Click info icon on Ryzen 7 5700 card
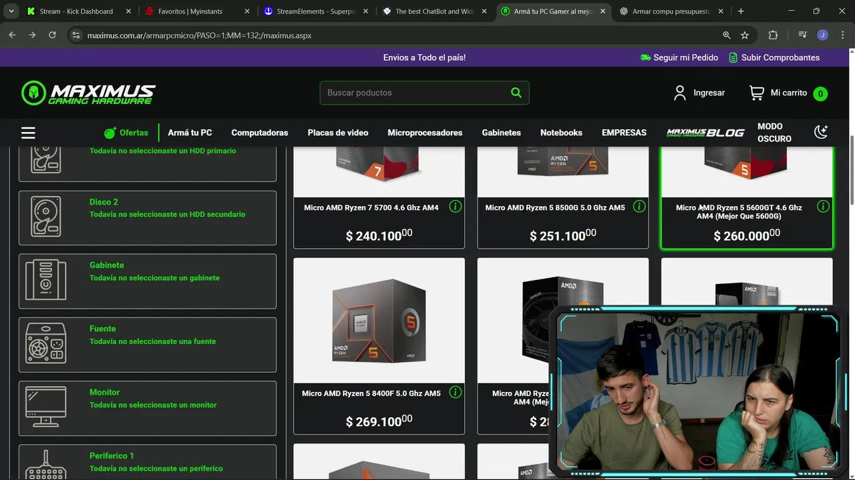This screenshot has width=855, height=480. [x=456, y=207]
